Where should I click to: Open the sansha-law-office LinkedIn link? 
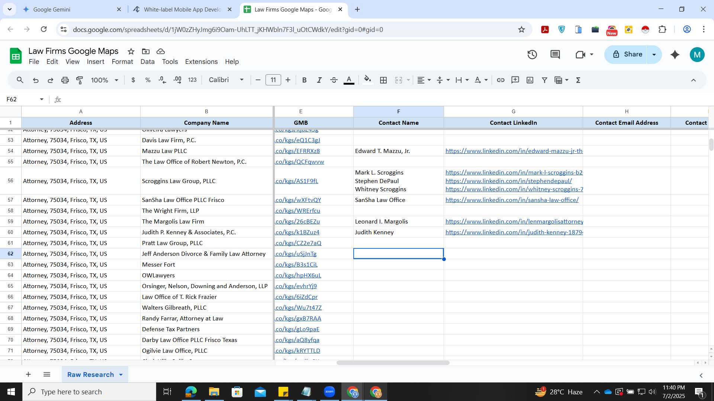tap(512, 200)
